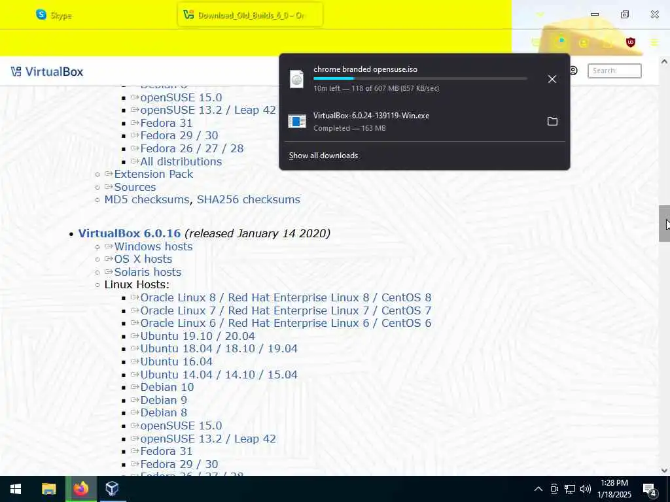Open the Firefox hamburger application menu
This screenshot has width=670, height=502.
pyautogui.click(x=654, y=42)
